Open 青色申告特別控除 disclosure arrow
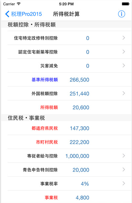Image resolution: width=132 pixels, height=203 pixels. tap(124, 169)
